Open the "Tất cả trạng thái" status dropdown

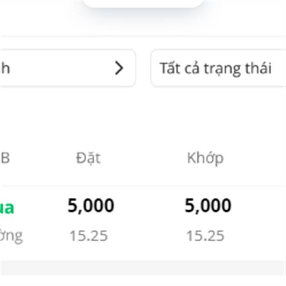tap(218, 68)
